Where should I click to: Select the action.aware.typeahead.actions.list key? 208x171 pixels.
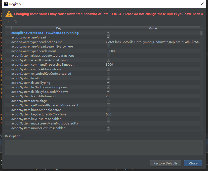36,42
